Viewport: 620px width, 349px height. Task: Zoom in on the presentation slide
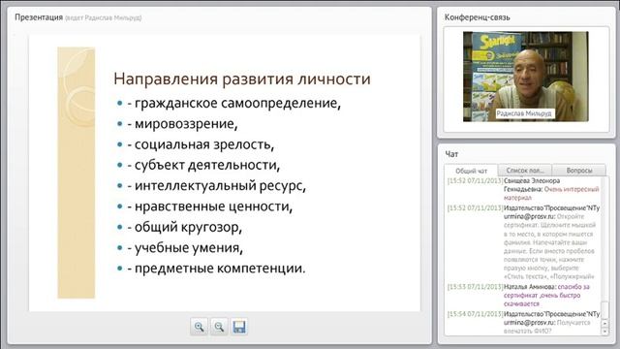pos(199,327)
